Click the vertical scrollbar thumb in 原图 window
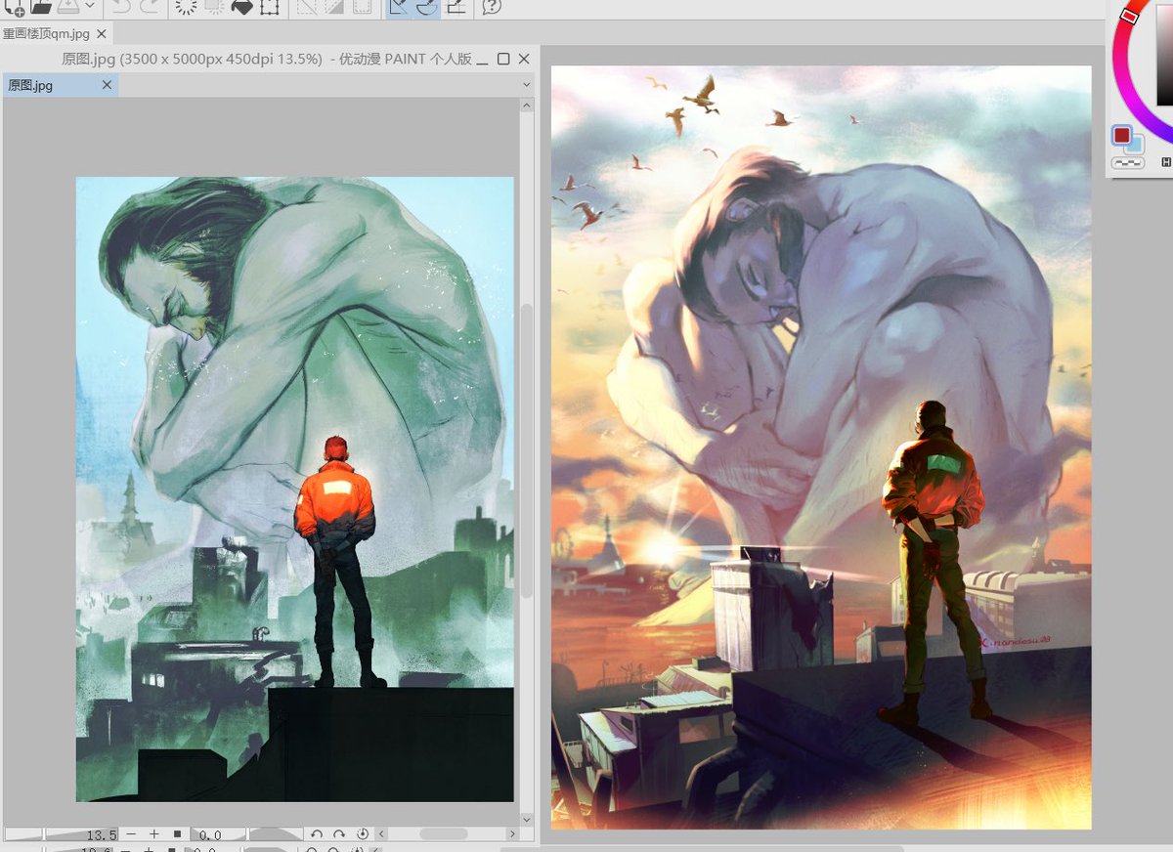This screenshot has height=852, width=1173. 527,450
